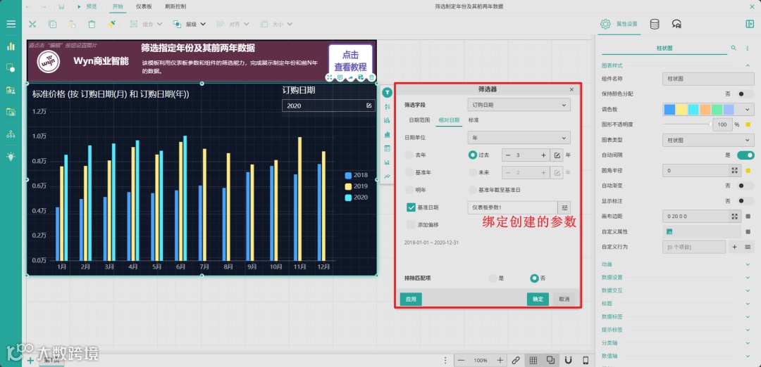Viewport: 761px width, 367px height.
Task: Click the more options dots in property panel
Action: [x=747, y=48]
